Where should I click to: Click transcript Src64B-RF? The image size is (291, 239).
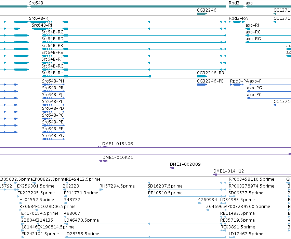point(134,63)
